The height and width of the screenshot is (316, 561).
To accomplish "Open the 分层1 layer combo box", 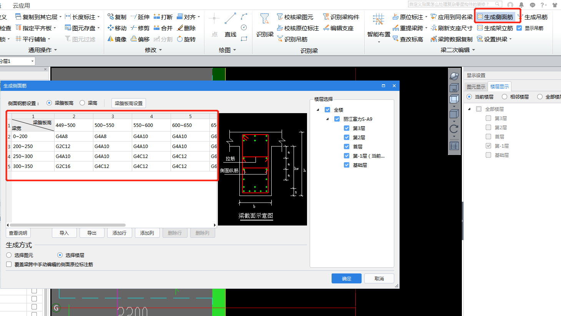I will pos(17,61).
